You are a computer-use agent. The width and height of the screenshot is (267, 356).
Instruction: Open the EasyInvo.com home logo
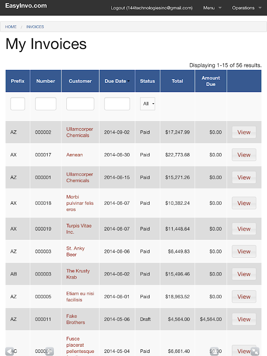point(26,6)
